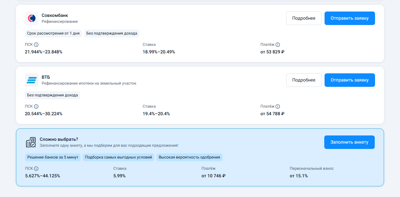The image size is (400, 197).
Task: Click the rate value 19.4%–20.4%
Action: [156, 114]
